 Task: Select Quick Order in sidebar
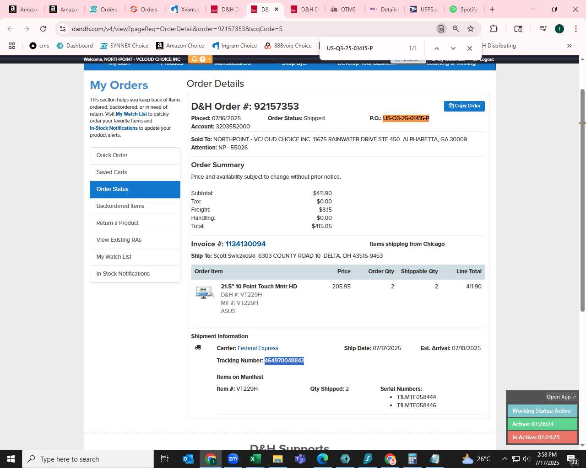(x=135, y=155)
